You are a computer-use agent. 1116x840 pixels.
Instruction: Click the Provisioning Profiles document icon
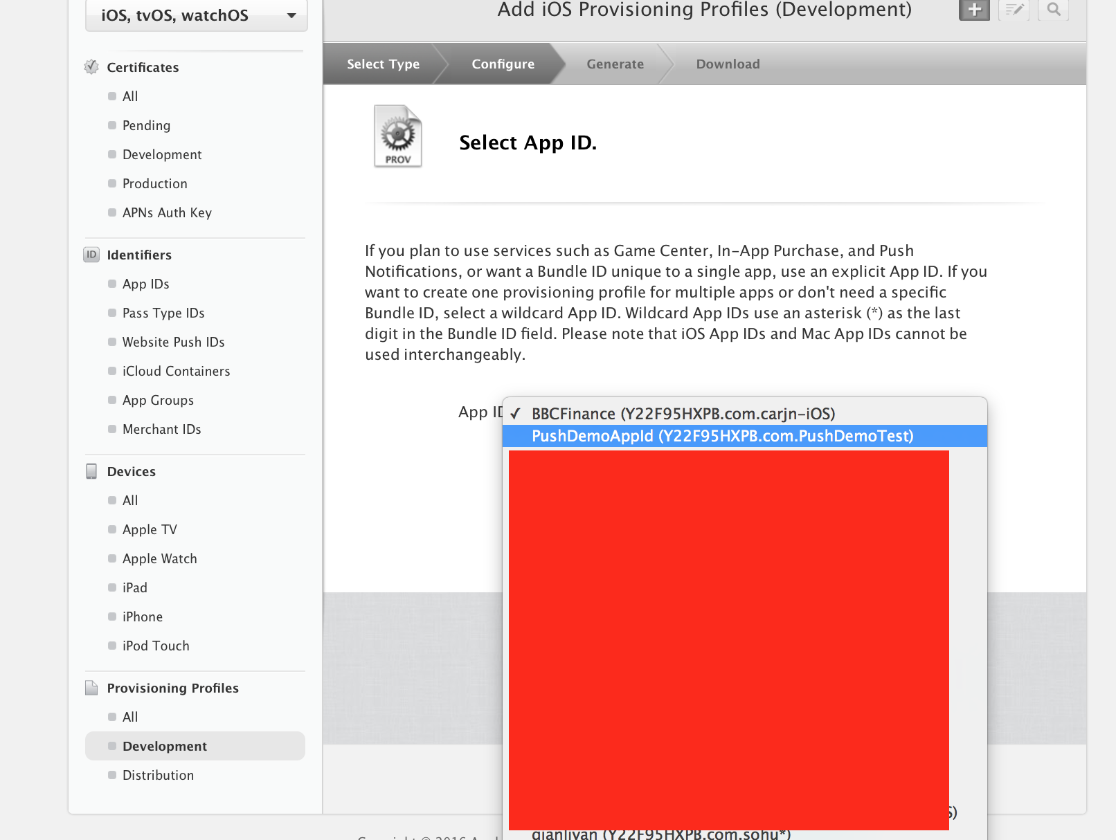click(91, 688)
